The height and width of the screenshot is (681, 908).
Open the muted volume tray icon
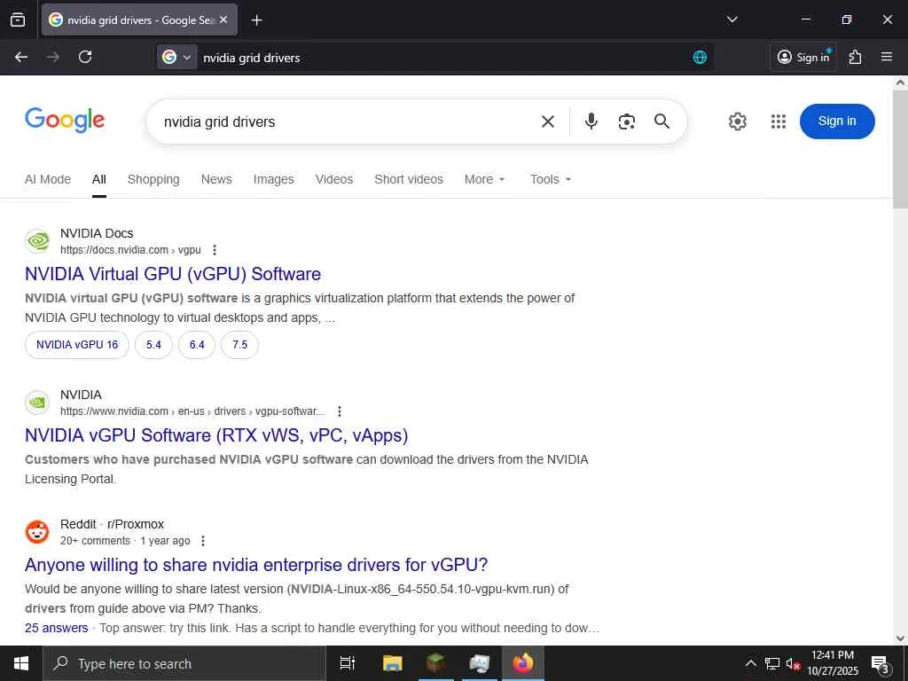tap(793, 663)
